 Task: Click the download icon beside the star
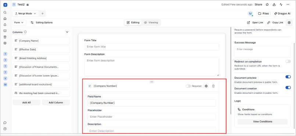point(274,4)
